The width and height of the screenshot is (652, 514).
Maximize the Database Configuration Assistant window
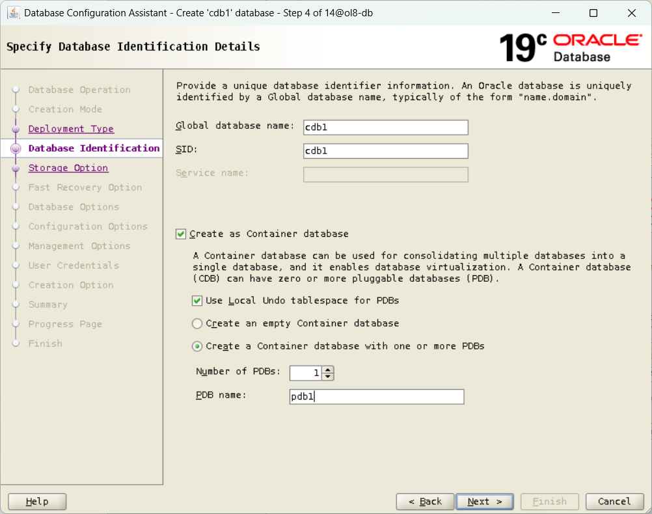593,13
